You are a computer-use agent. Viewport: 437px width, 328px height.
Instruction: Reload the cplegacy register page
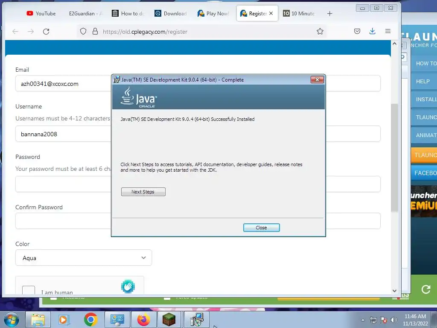(46, 32)
